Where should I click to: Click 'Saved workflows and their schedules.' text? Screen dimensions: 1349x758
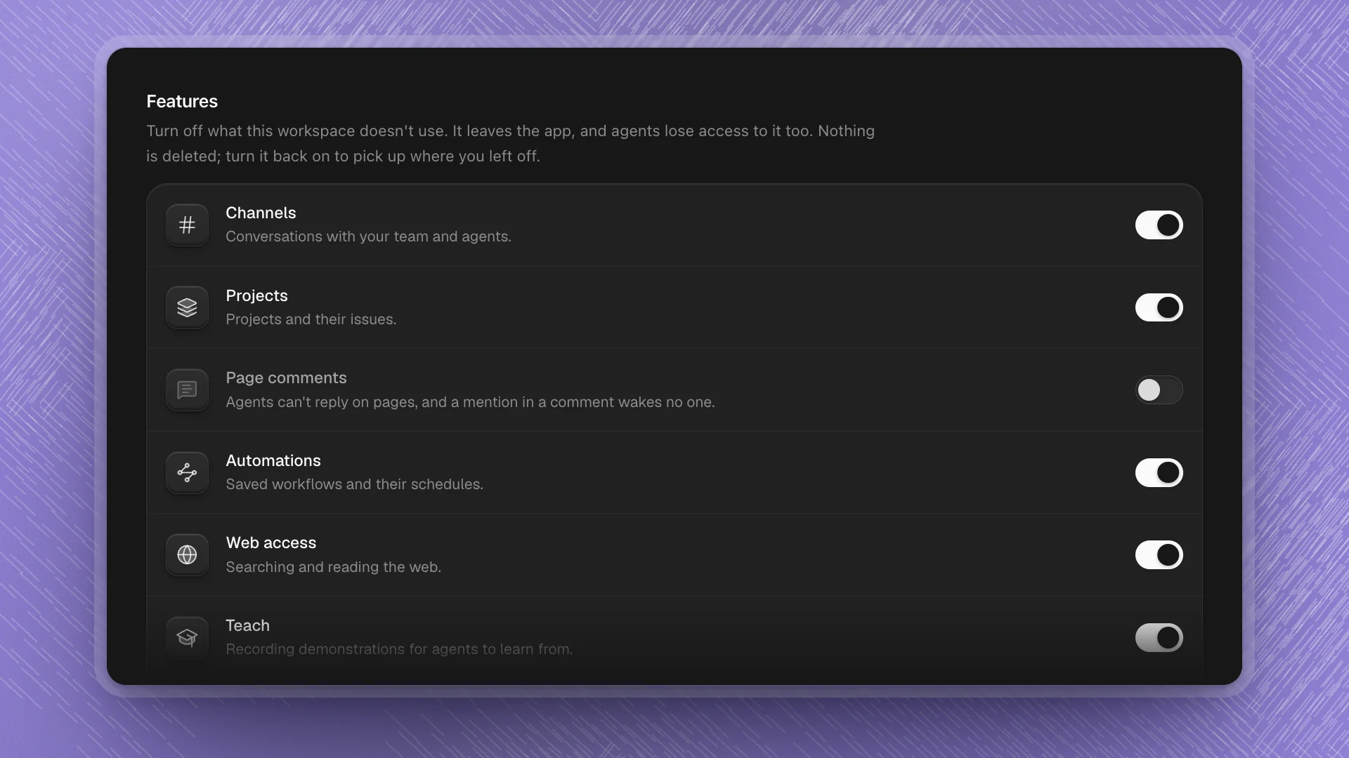coord(354,484)
